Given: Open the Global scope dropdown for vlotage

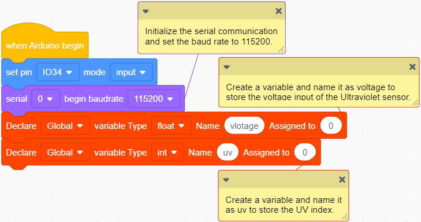Looking at the screenshot, I should coord(65,126).
